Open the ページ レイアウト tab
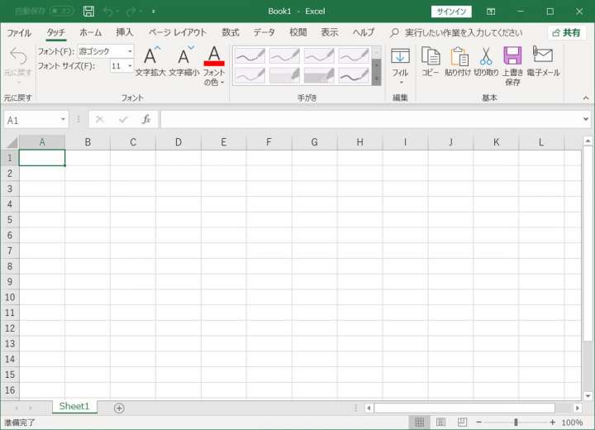The image size is (595, 430). pos(177,33)
